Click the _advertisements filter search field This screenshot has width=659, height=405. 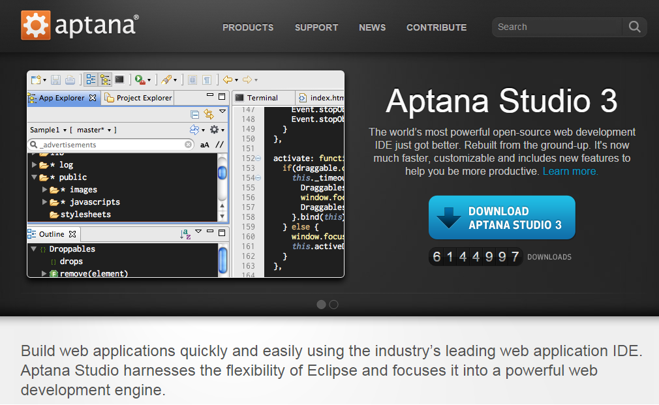coord(110,145)
